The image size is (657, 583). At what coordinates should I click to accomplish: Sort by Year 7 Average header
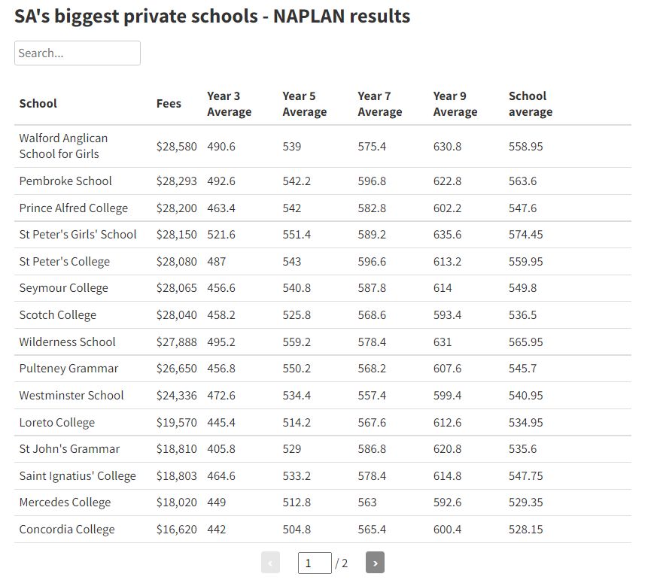379,104
